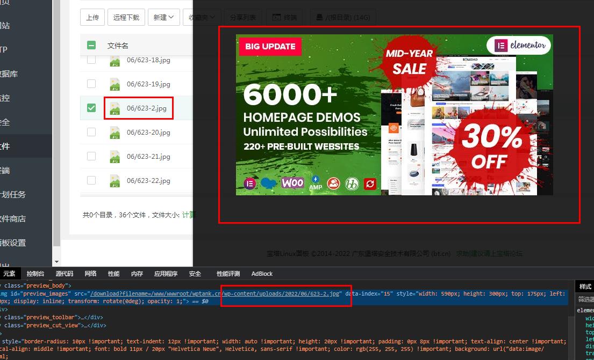Click the JPG file icon of 06/623-19.jpg
The image size is (594, 360).
[115, 84]
